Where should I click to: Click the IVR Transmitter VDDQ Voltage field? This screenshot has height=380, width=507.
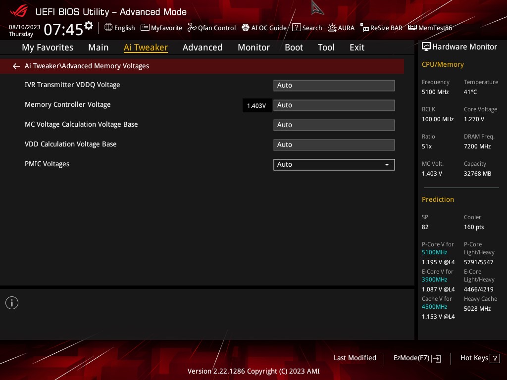334,85
